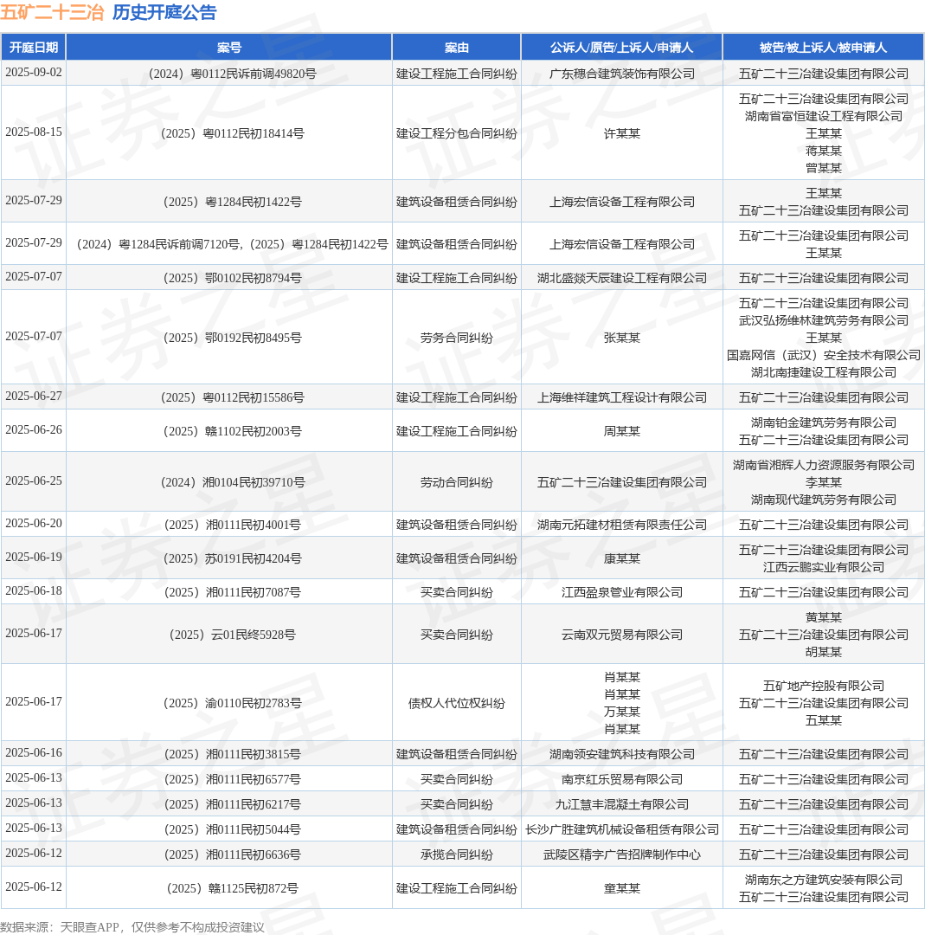The image size is (925, 935).
Task: Select case number 鄂0102民初8794号
Action: 233,279
